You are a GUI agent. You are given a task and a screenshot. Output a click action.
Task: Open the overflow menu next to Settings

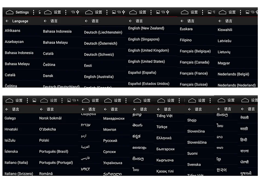coord(34,12)
